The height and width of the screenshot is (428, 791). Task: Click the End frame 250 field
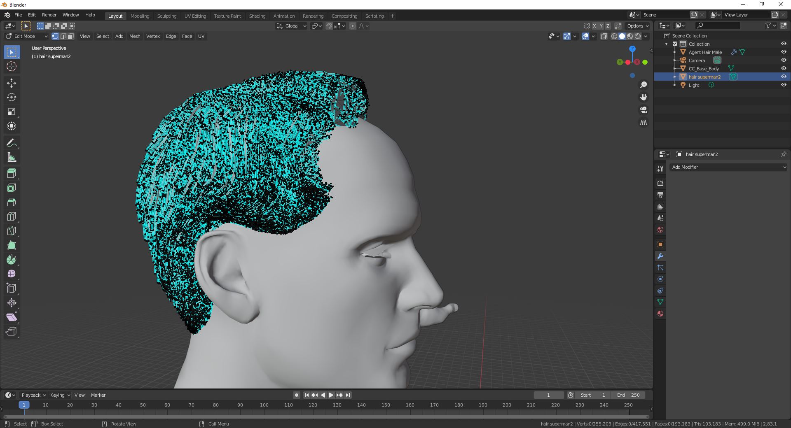coord(628,395)
